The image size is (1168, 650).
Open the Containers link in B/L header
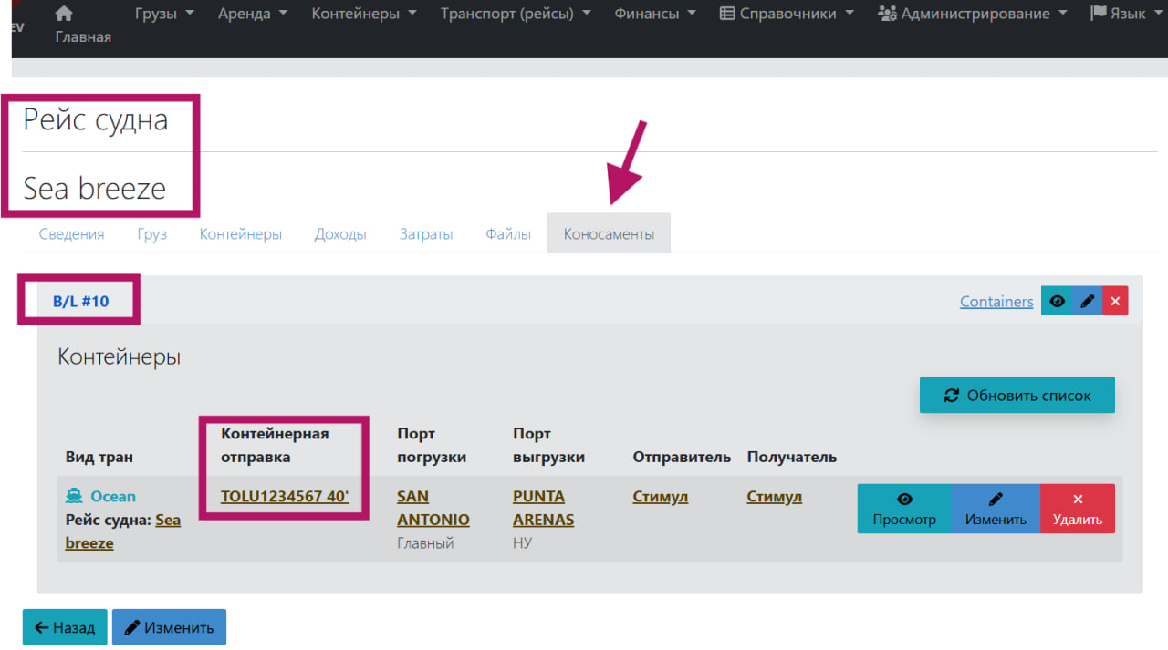[x=996, y=302]
